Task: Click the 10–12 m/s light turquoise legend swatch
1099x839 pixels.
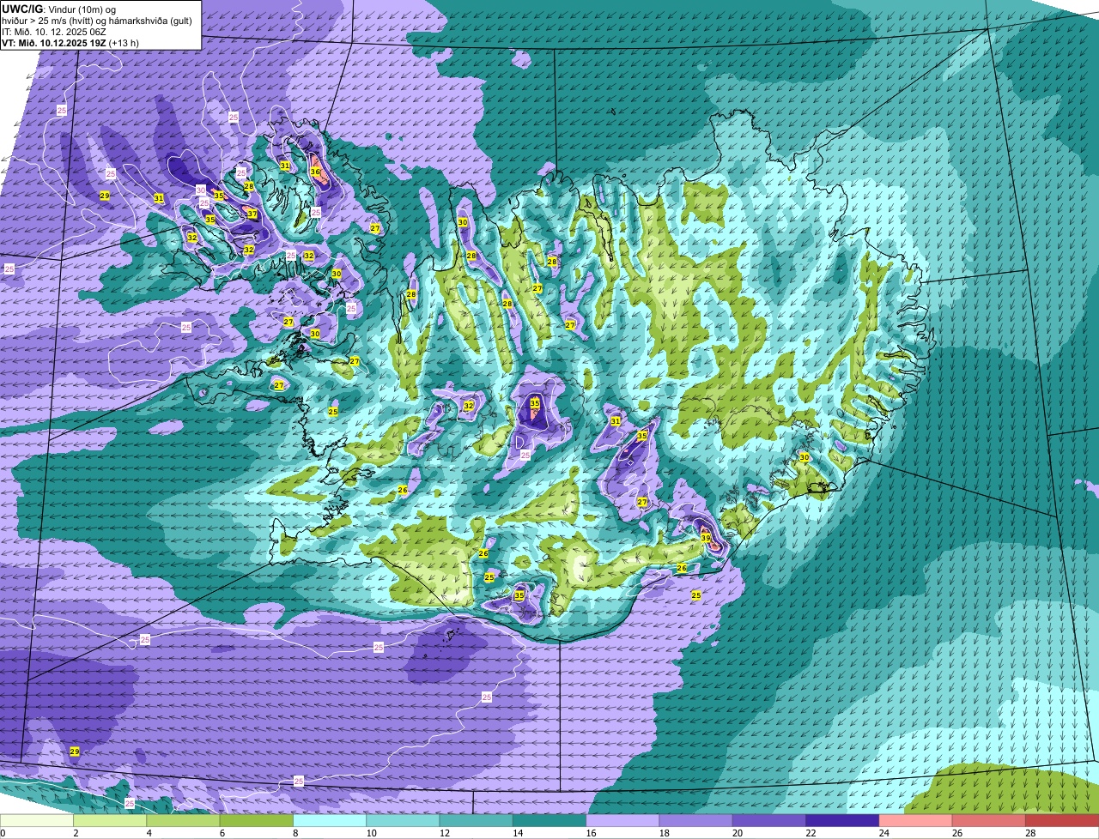Action: click(404, 820)
